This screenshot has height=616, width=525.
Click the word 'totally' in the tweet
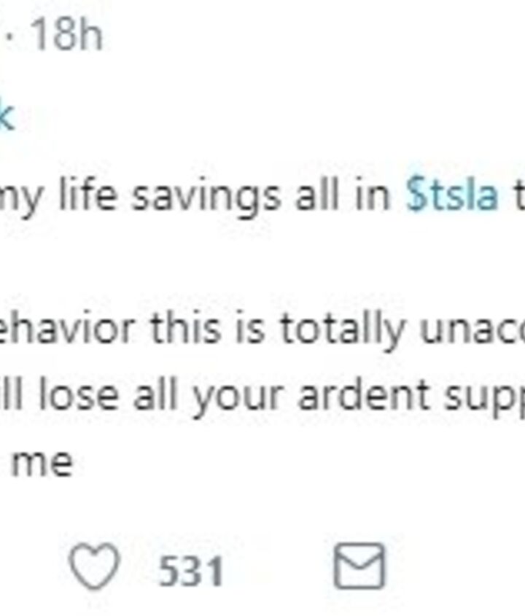(341, 330)
